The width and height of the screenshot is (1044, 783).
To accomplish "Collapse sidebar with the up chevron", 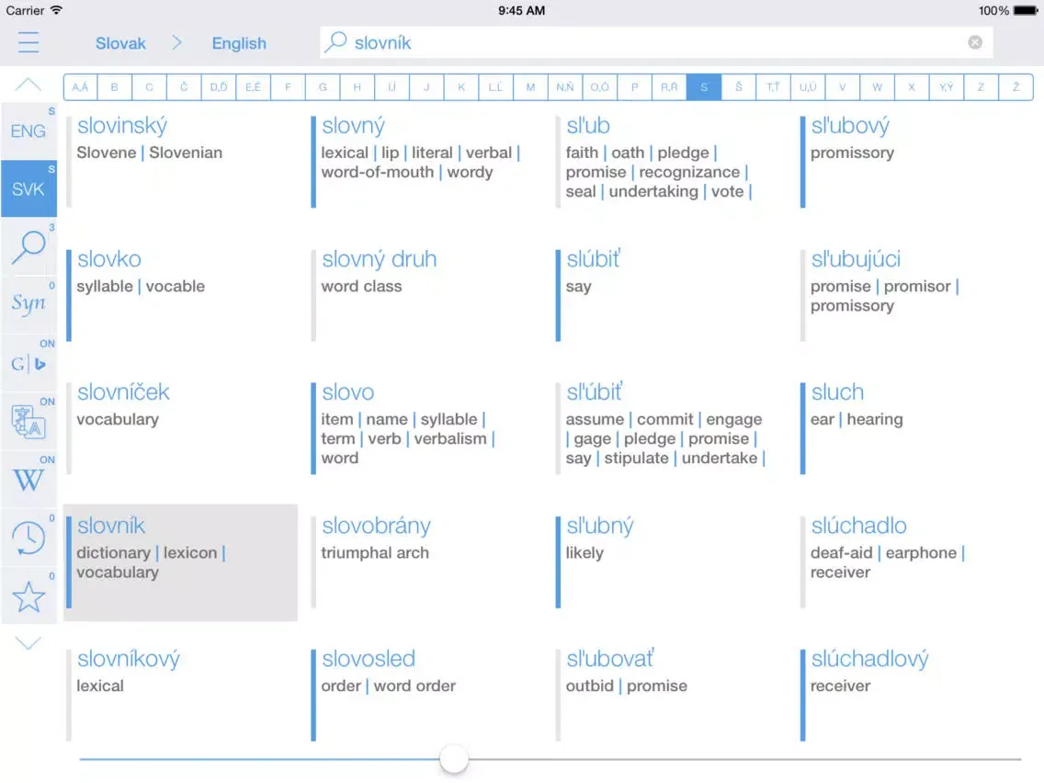I will click(x=28, y=85).
